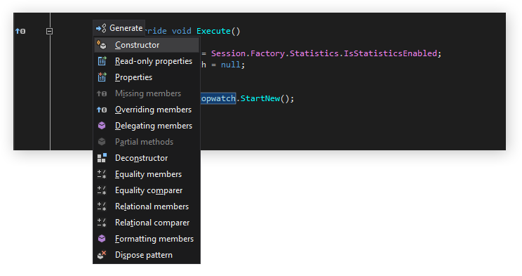Image resolution: width=522 pixels, height=276 pixels.
Task: Click the Read-only properties icon
Action: [102, 61]
